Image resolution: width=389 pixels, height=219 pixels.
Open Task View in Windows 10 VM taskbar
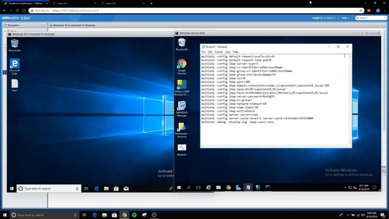pos(86,189)
